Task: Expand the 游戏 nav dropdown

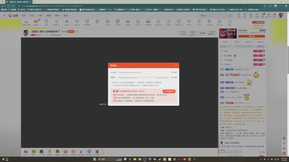Action: (x=57, y=15)
